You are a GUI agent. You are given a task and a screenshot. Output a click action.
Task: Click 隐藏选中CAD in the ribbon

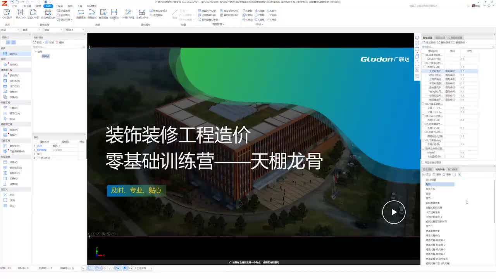(207, 11)
